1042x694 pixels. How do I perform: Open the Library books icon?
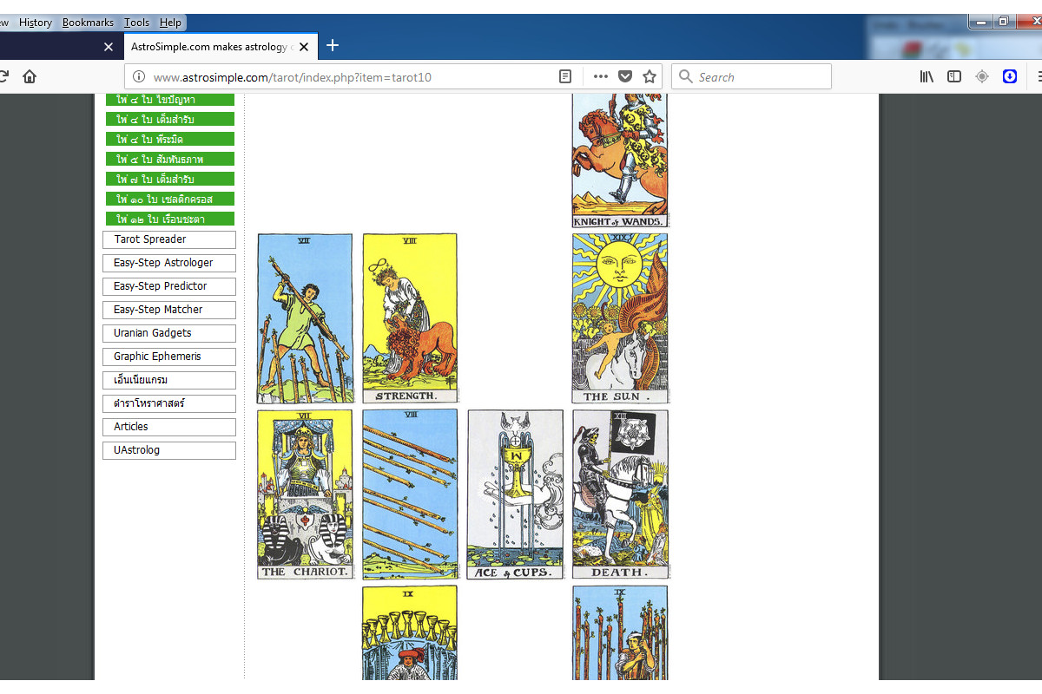coord(927,76)
